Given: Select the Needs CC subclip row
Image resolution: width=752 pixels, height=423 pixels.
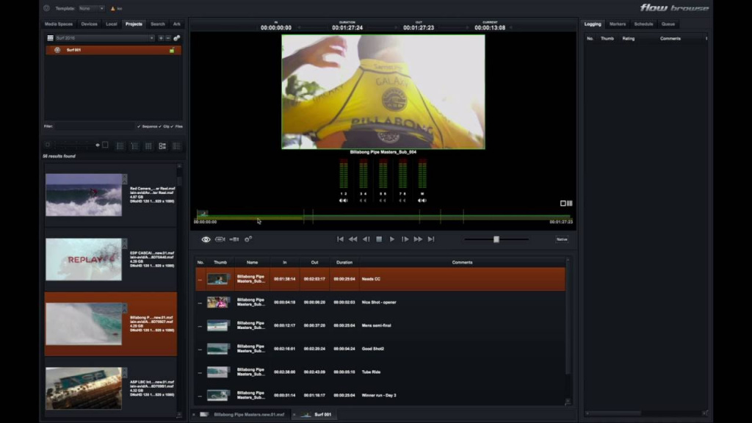Looking at the screenshot, I should 380,278.
